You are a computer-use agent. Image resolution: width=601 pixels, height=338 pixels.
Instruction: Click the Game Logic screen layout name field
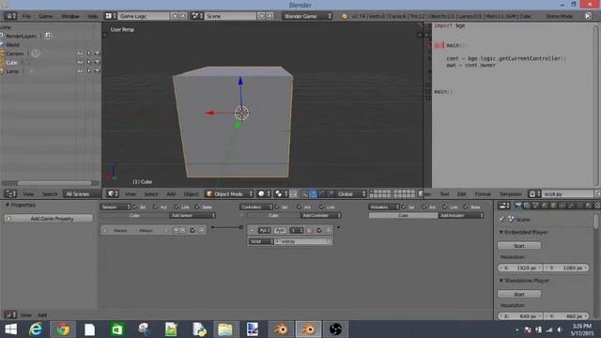144,16
